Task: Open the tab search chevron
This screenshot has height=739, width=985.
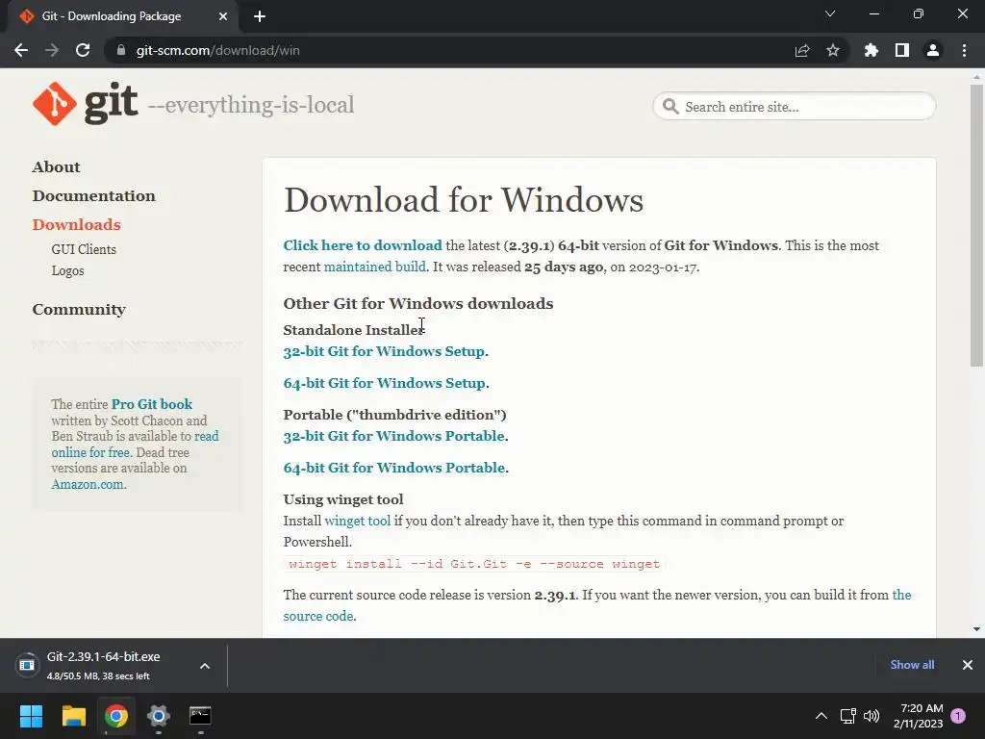Action: (x=830, y=13)
